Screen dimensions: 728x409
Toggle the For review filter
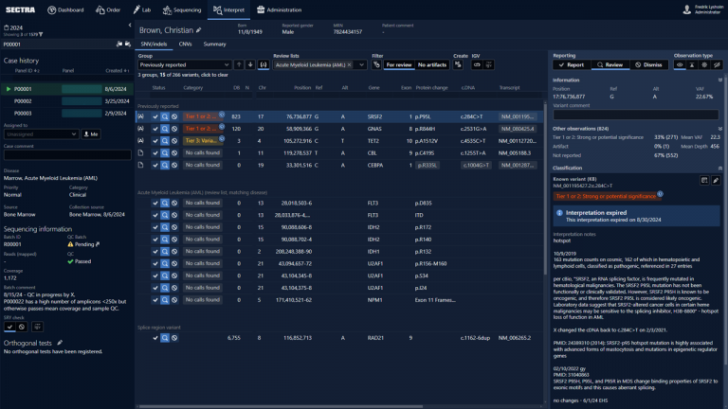398,64
